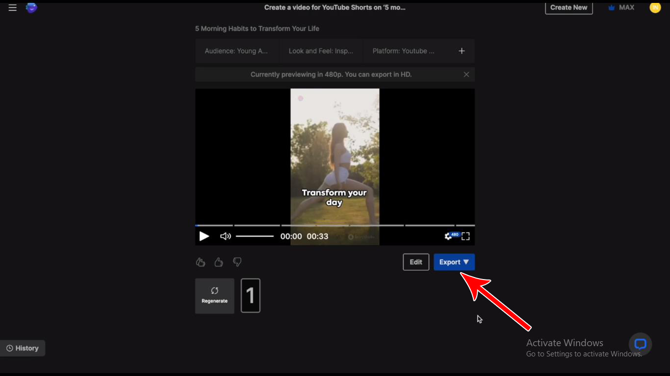Dismiss the 480p preview notice

tap(466, 74)
